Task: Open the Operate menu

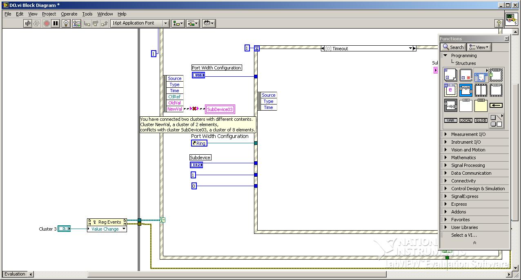Action: click(x=69, y=14)
